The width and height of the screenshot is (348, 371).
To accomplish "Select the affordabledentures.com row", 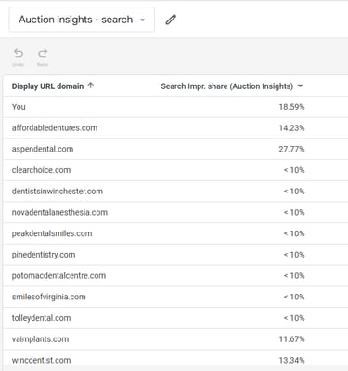I will (175, 127).
